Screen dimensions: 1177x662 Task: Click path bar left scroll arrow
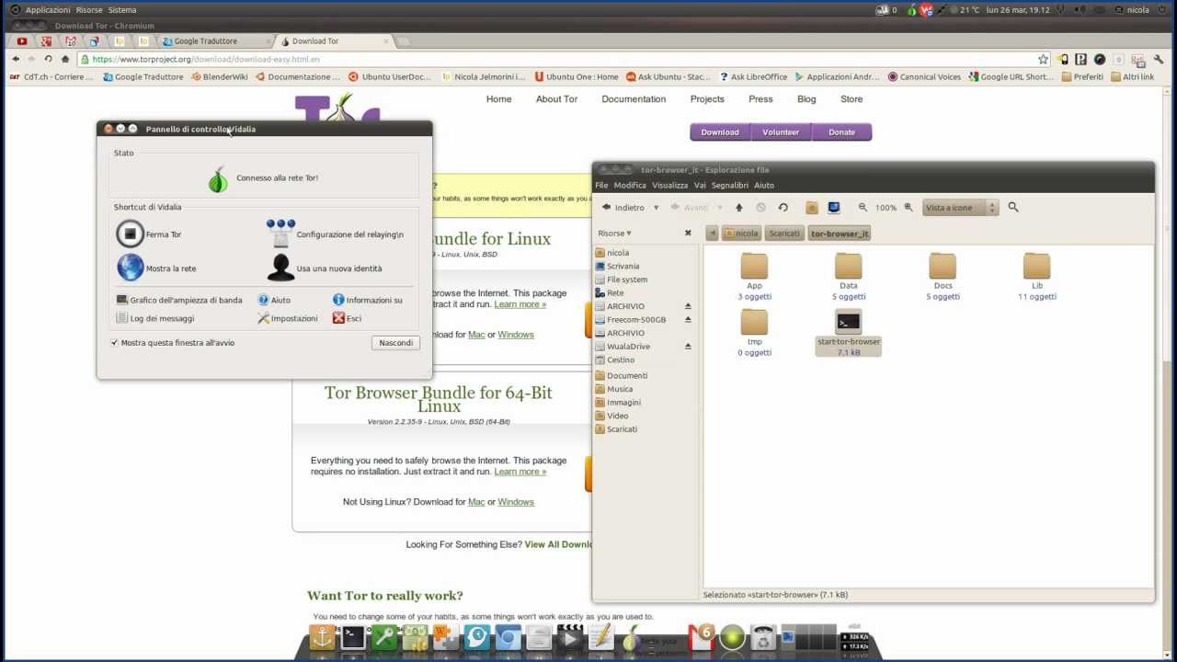click(x=712, y=234)
